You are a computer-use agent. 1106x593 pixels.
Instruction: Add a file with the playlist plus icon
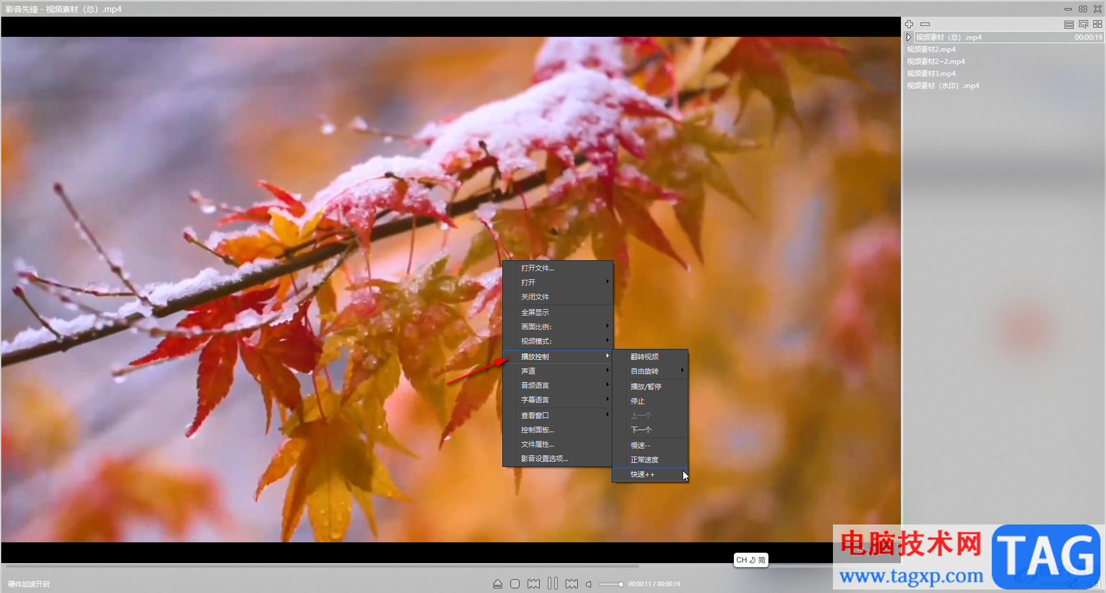[x=909, y=24]
